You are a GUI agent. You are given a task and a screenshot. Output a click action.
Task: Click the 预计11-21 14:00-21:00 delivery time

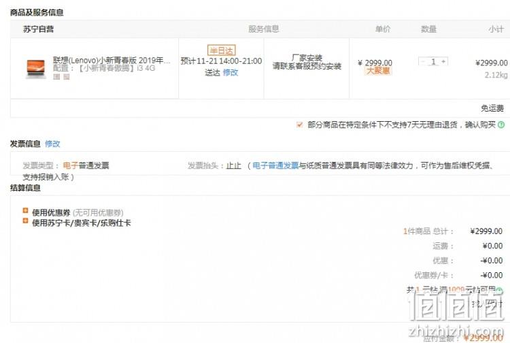[221, 61]
